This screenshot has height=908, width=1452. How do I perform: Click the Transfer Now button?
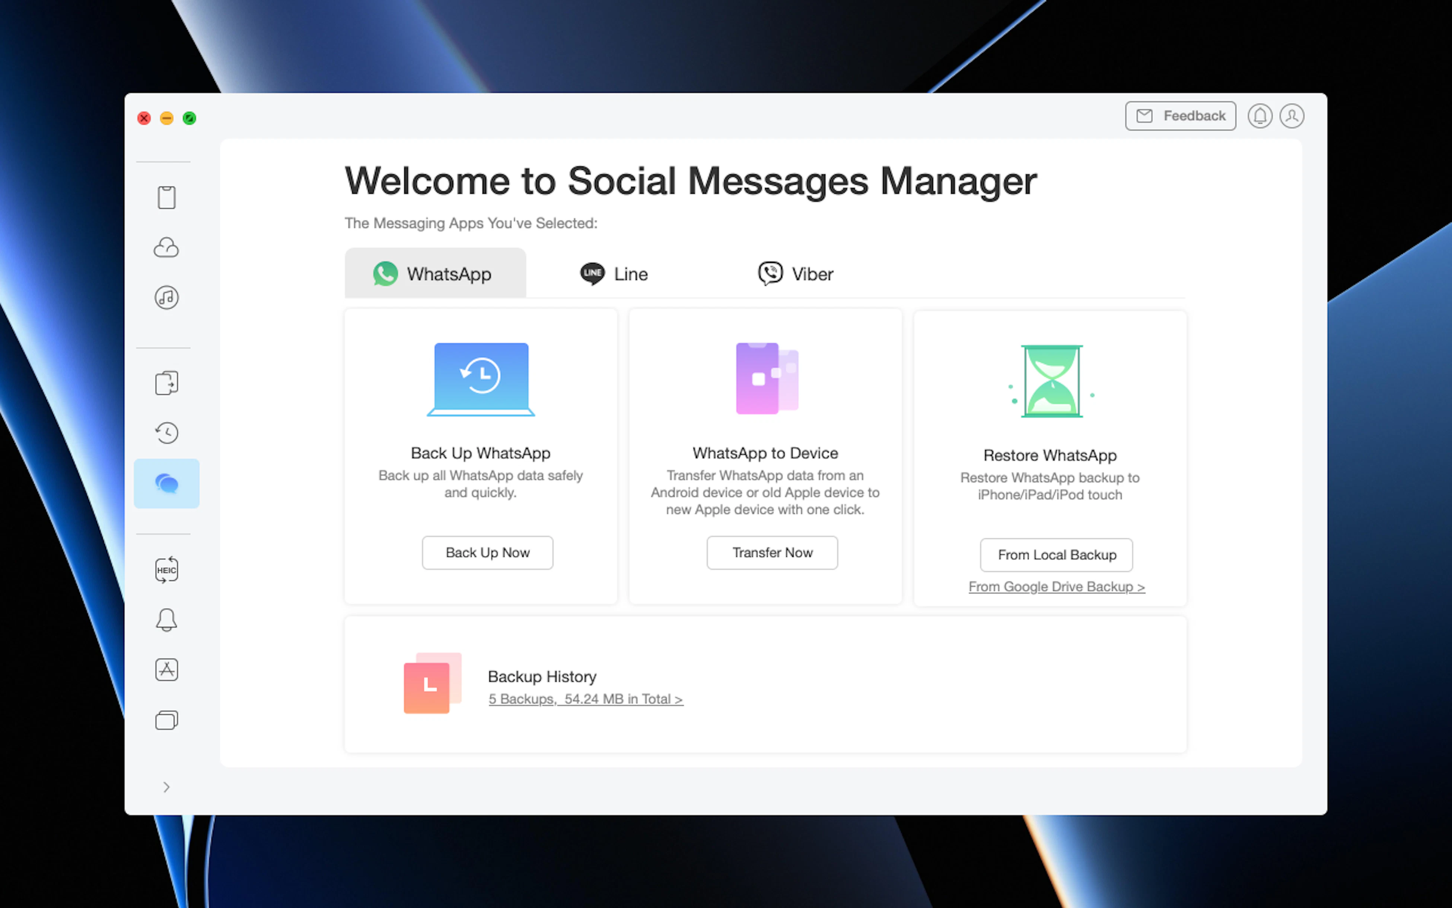tap(771, 552)
